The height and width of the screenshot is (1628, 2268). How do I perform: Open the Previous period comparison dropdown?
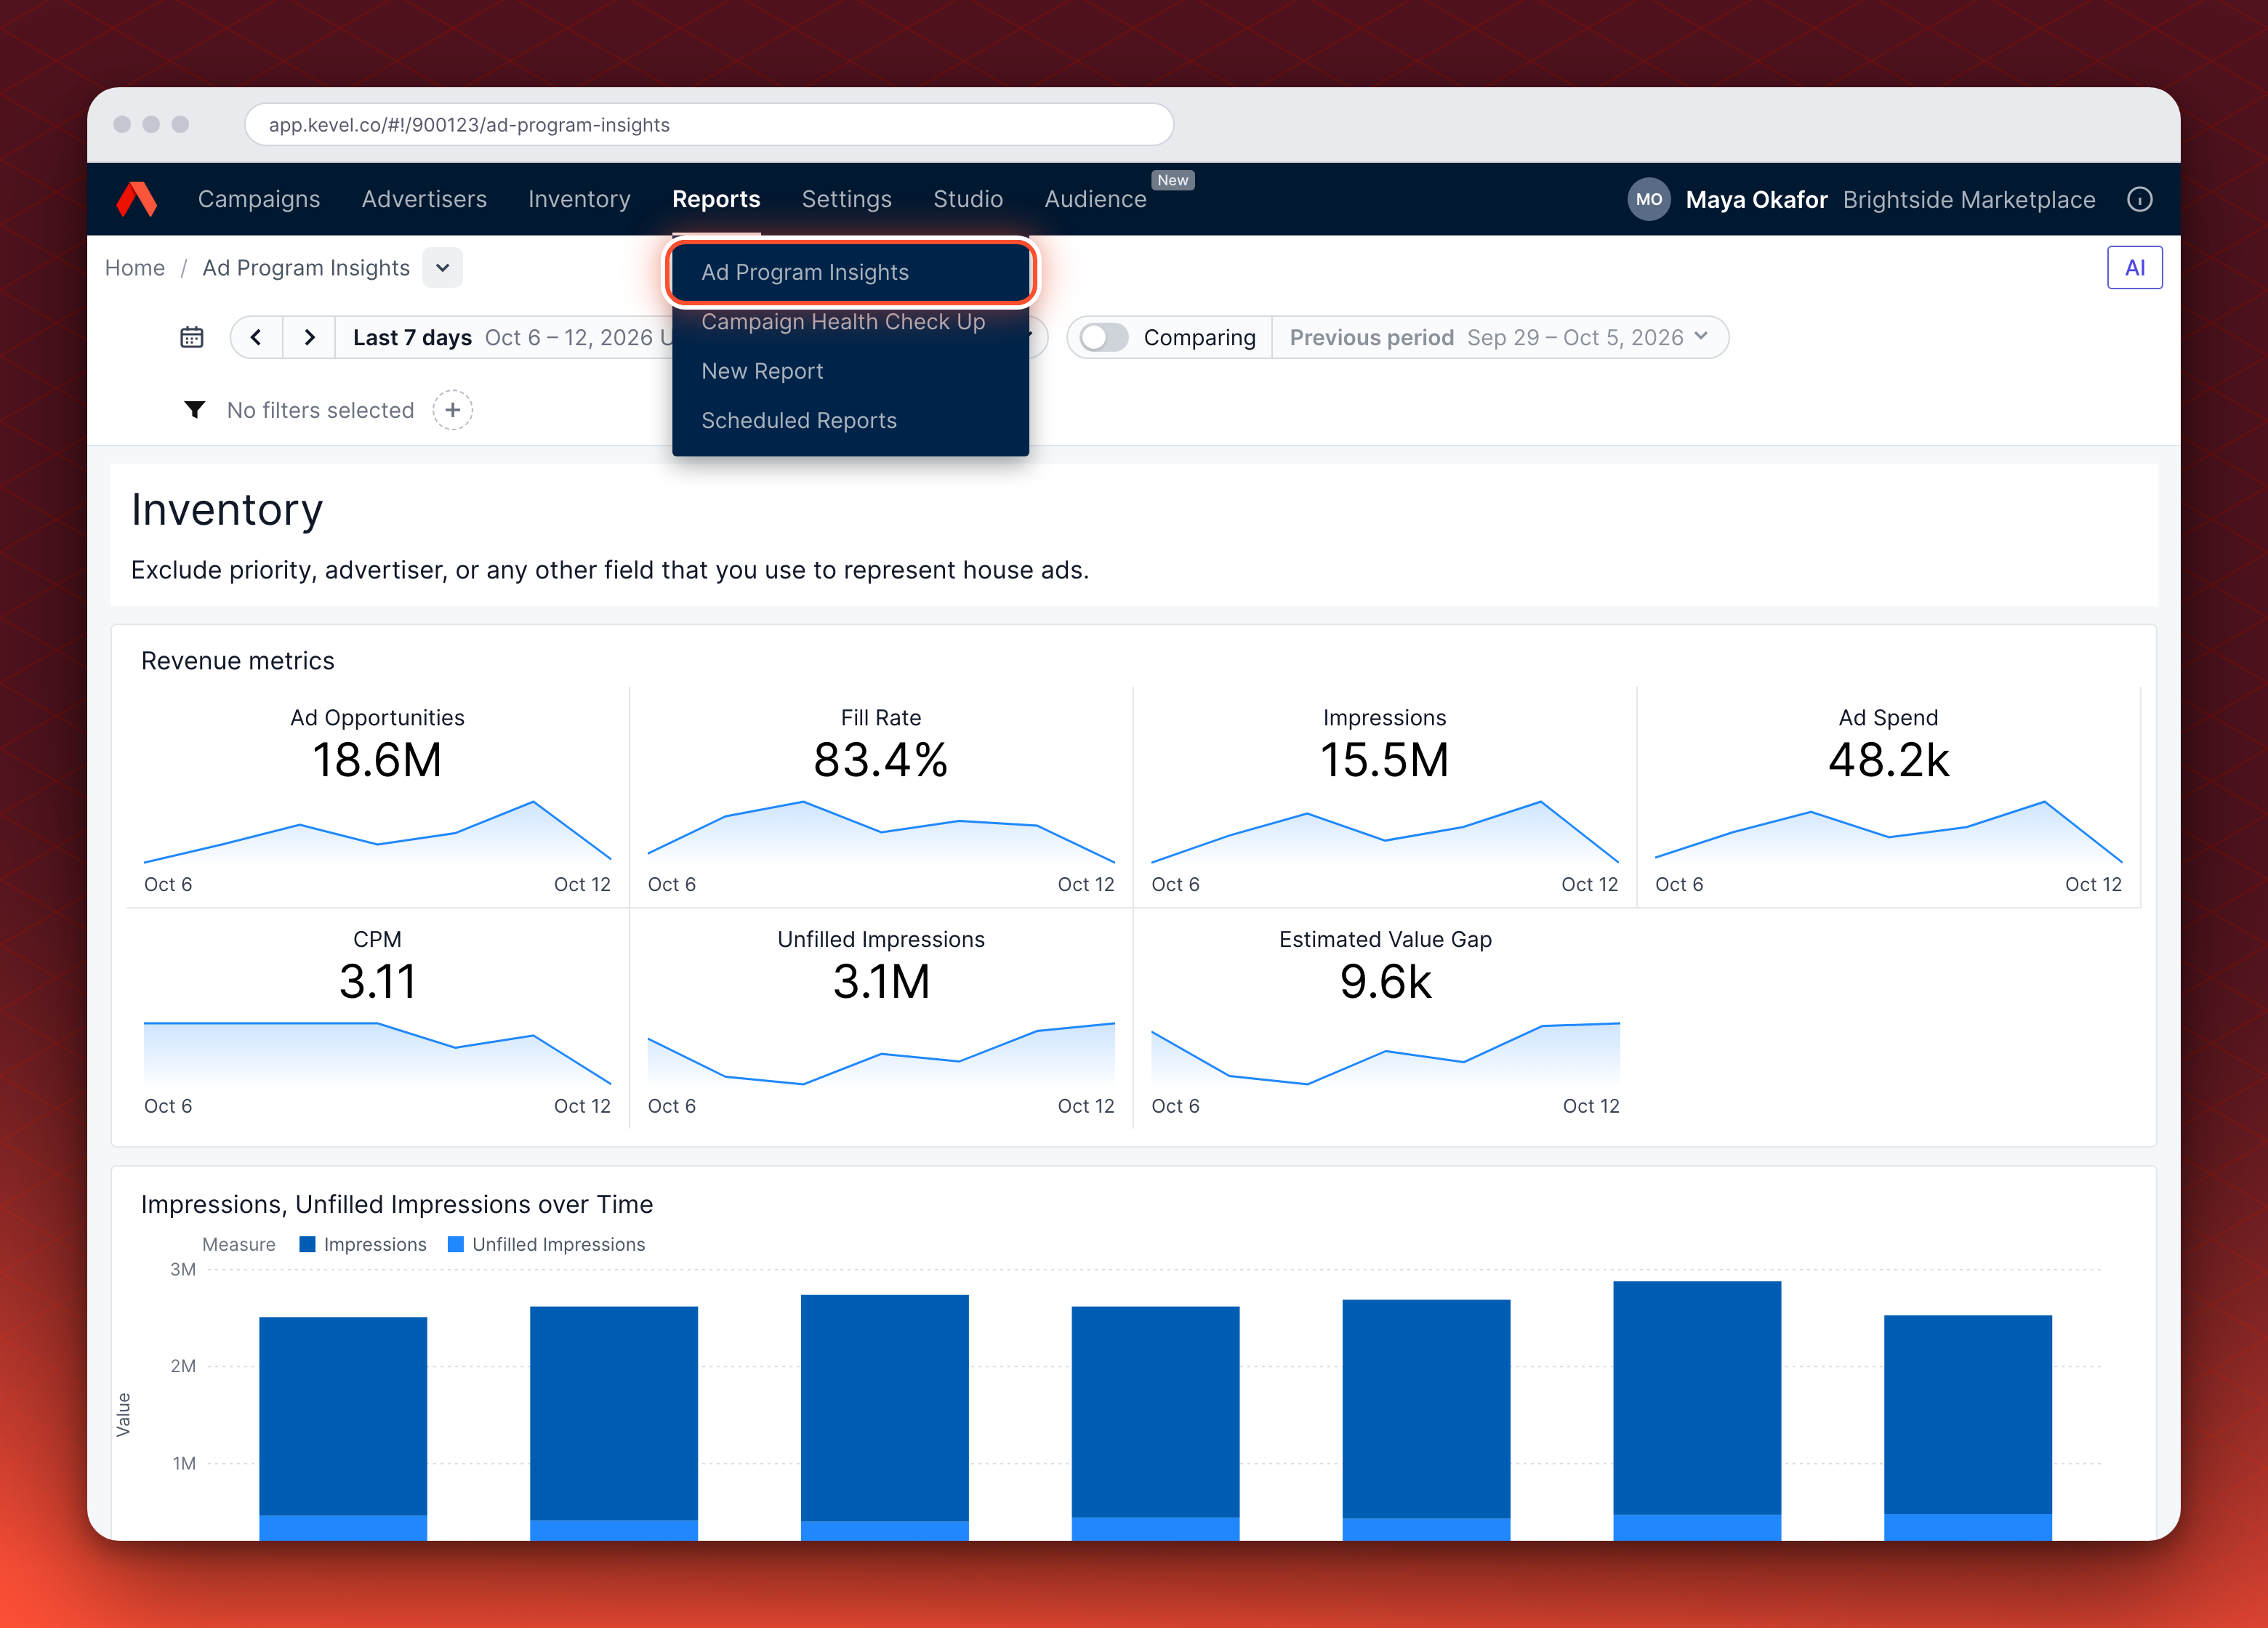pos(1498,337)
